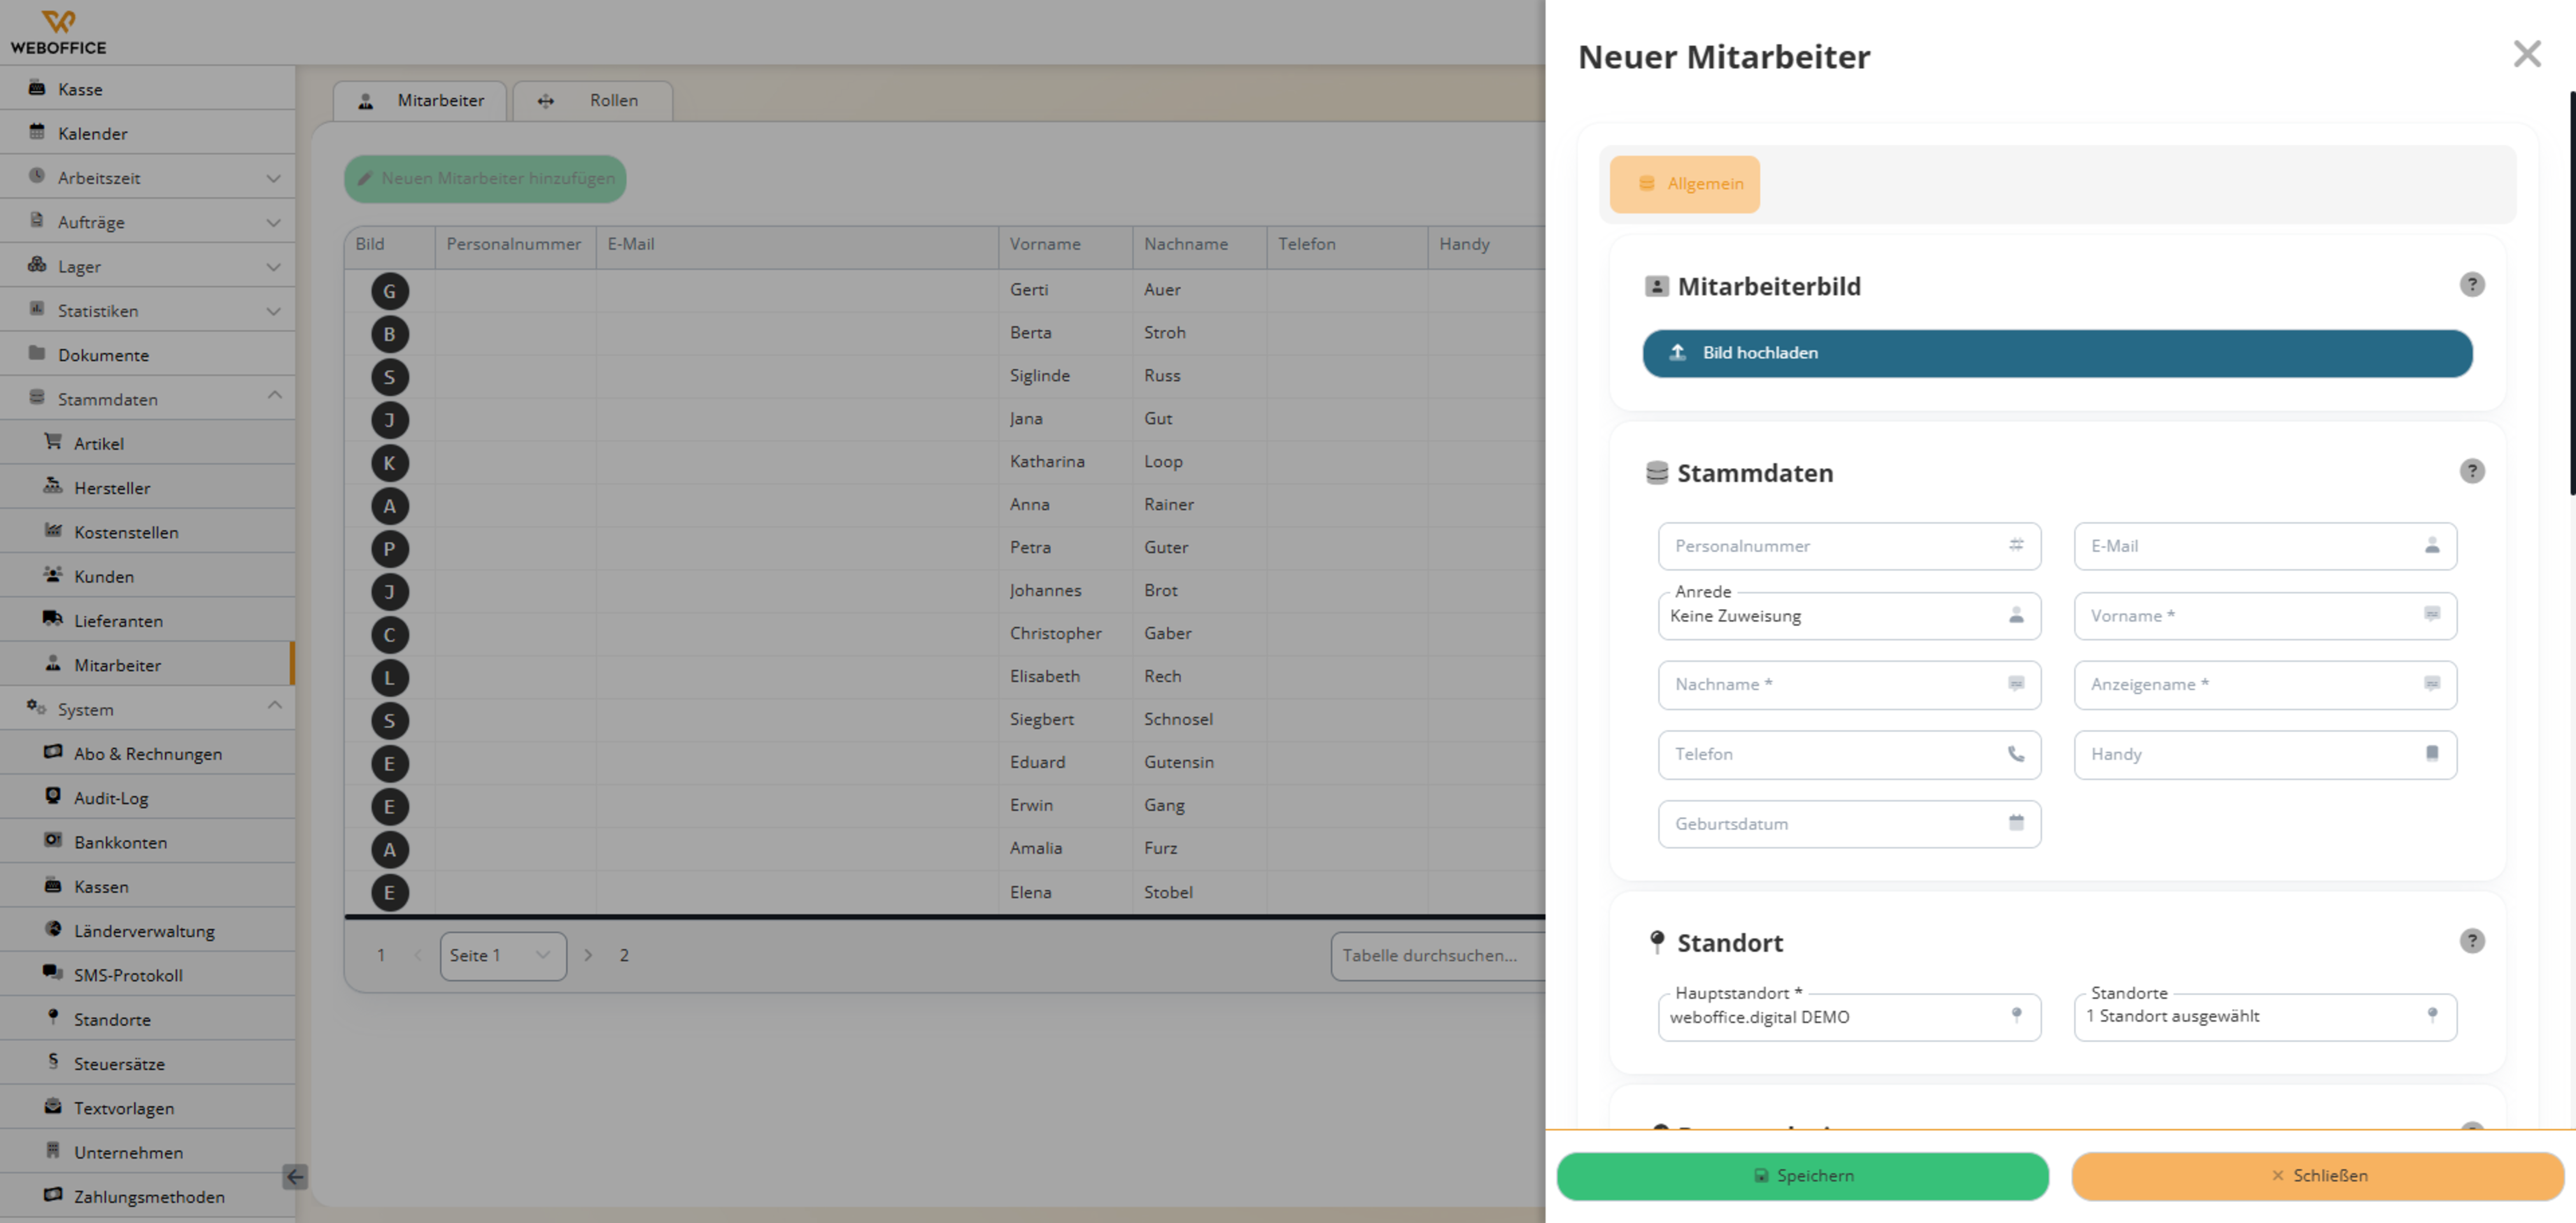This screenshot has height=1223, width=2576.
Task: Open Kunden sidebar entry
Action: pos(147,575)
